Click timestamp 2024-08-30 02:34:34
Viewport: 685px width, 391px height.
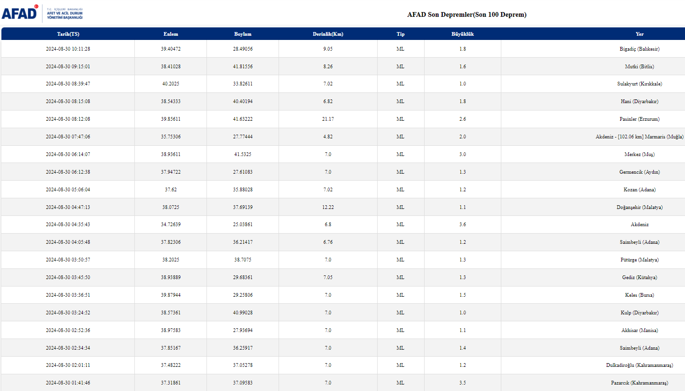click(x=68, y=348)
